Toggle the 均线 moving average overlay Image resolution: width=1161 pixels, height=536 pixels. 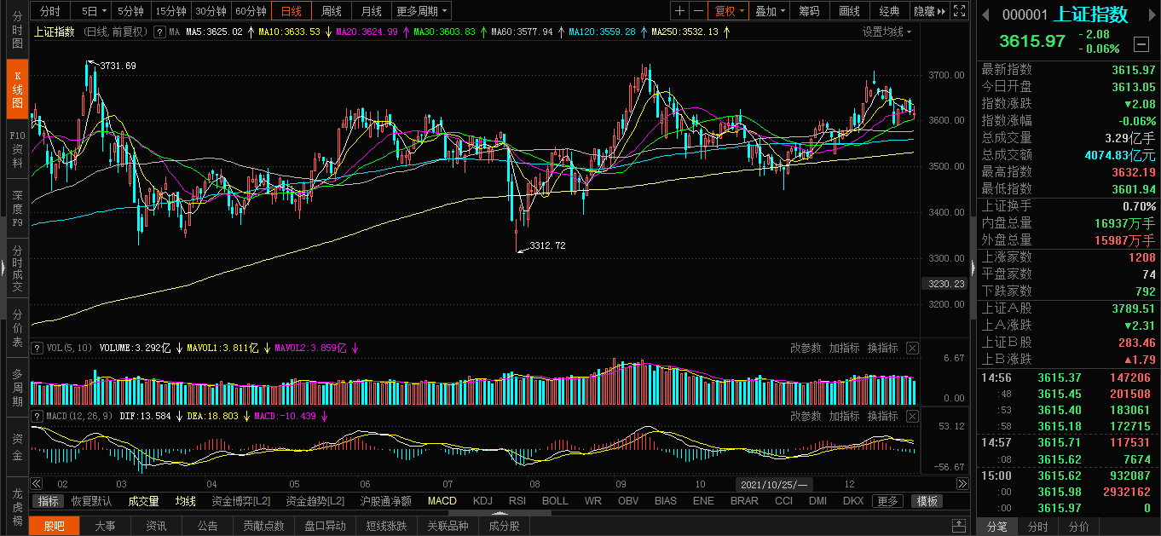coord(185,501)
